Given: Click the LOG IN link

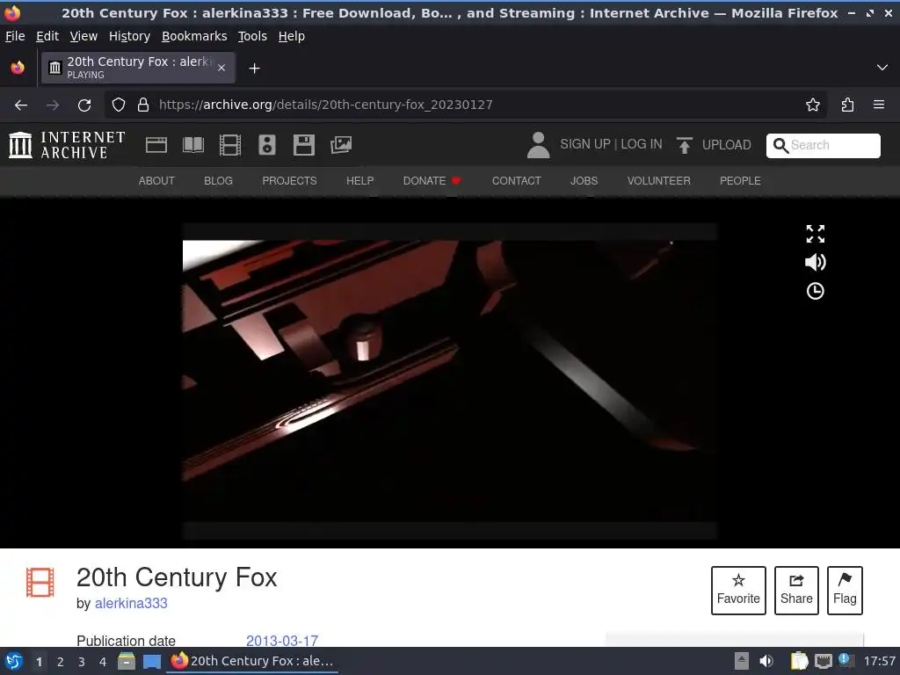Looking at the screenshot, I should [641, 144].
